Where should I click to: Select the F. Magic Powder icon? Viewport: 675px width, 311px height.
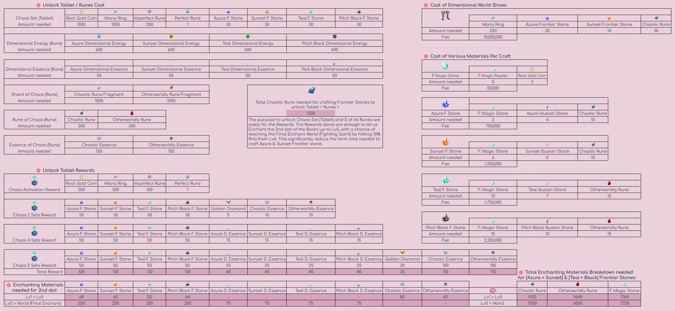[493, 69]
